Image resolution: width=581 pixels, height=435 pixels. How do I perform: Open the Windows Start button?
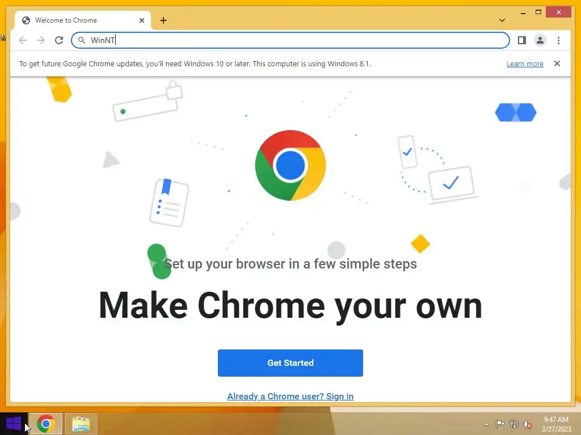(14, 424)
